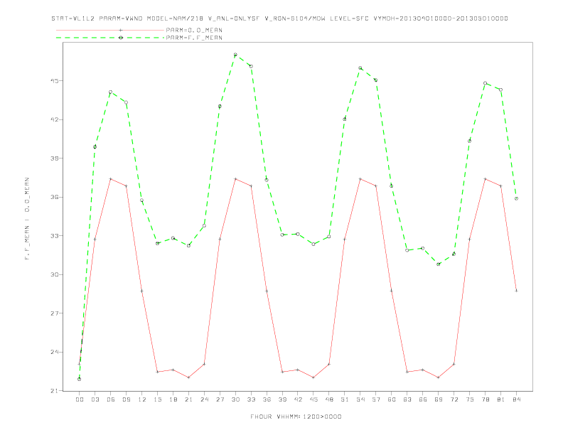This screenshot has width=563, height=435.
Task: Click y-axis tick label 24
Action: point(54,352)
